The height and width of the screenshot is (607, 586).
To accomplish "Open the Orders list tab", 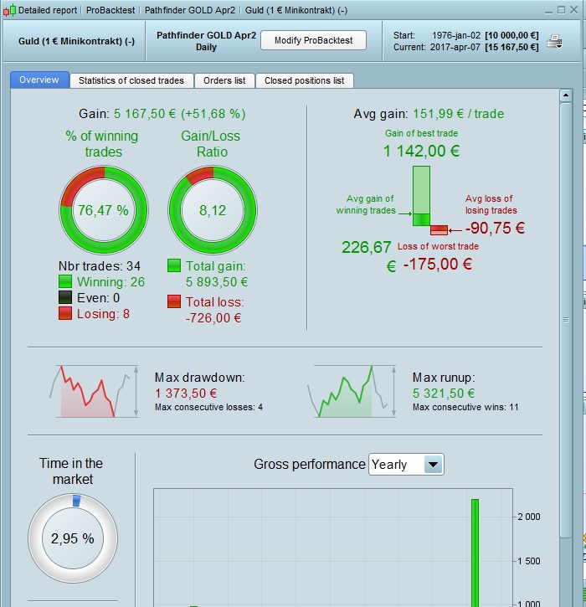I will (x=224, y=80).
